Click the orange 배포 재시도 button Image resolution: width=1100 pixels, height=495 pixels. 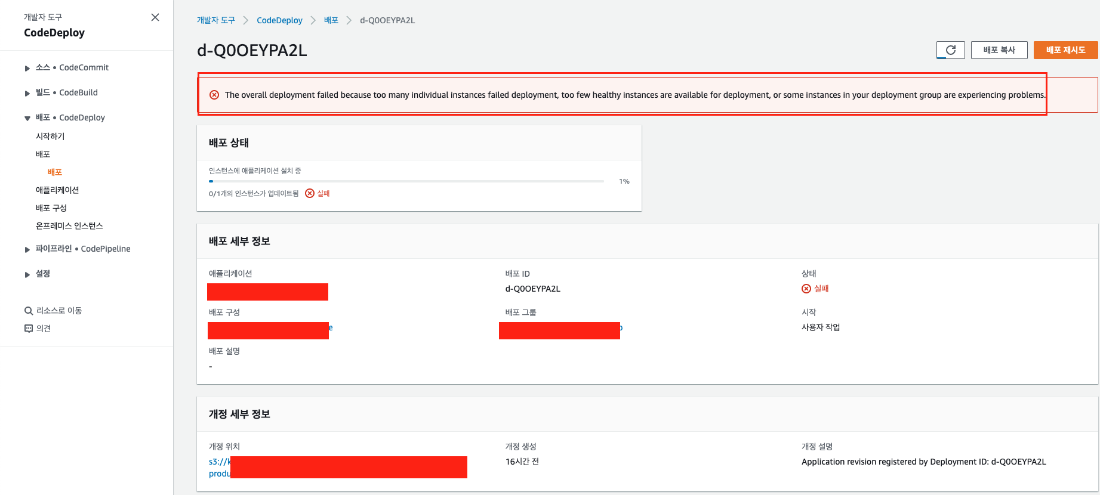tap(1065, 50)
